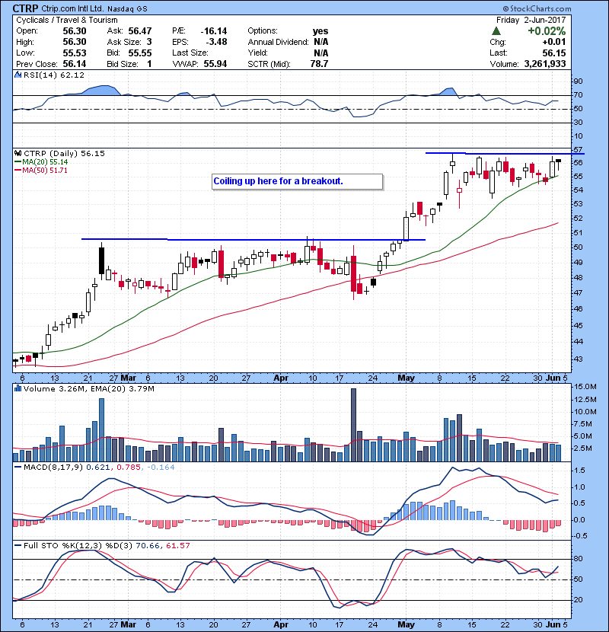Click the Last price 56.15
The image size is (609, 632).
point(553,53)
